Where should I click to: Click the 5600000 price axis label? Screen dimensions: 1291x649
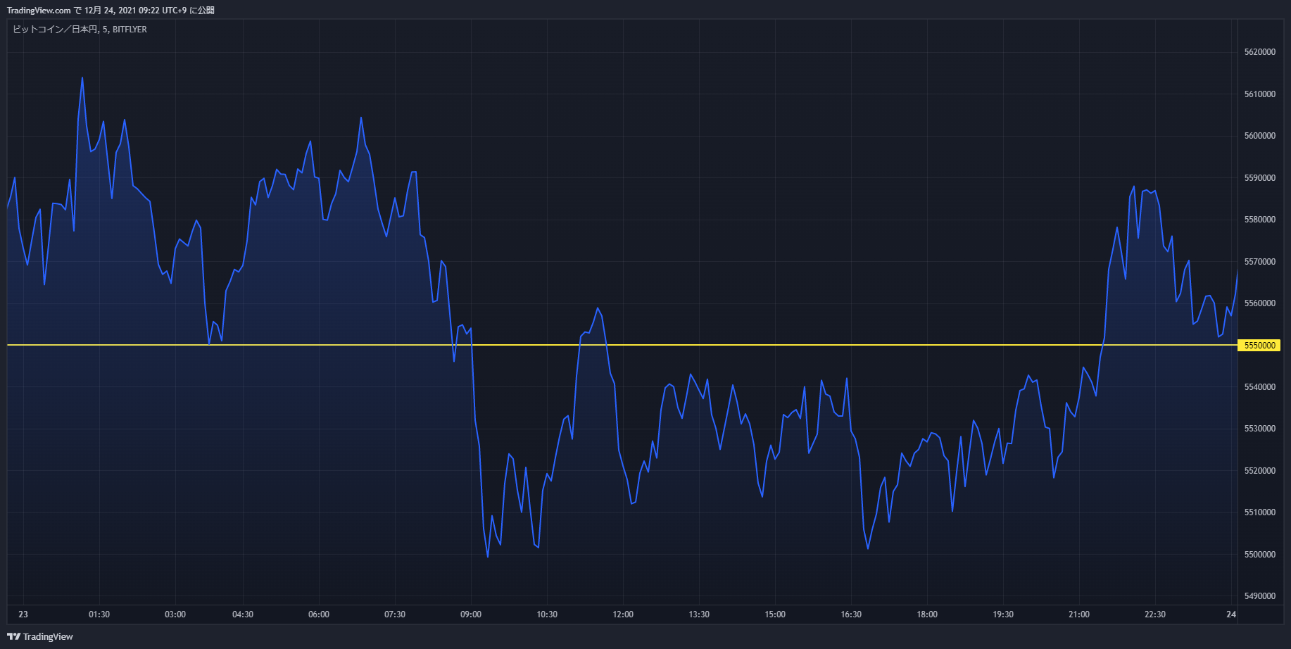point(1259,136)
